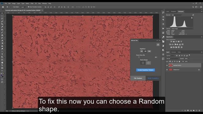Select the Crop tool
This screenshot has height=114, width=203.
tap(2, 24)
